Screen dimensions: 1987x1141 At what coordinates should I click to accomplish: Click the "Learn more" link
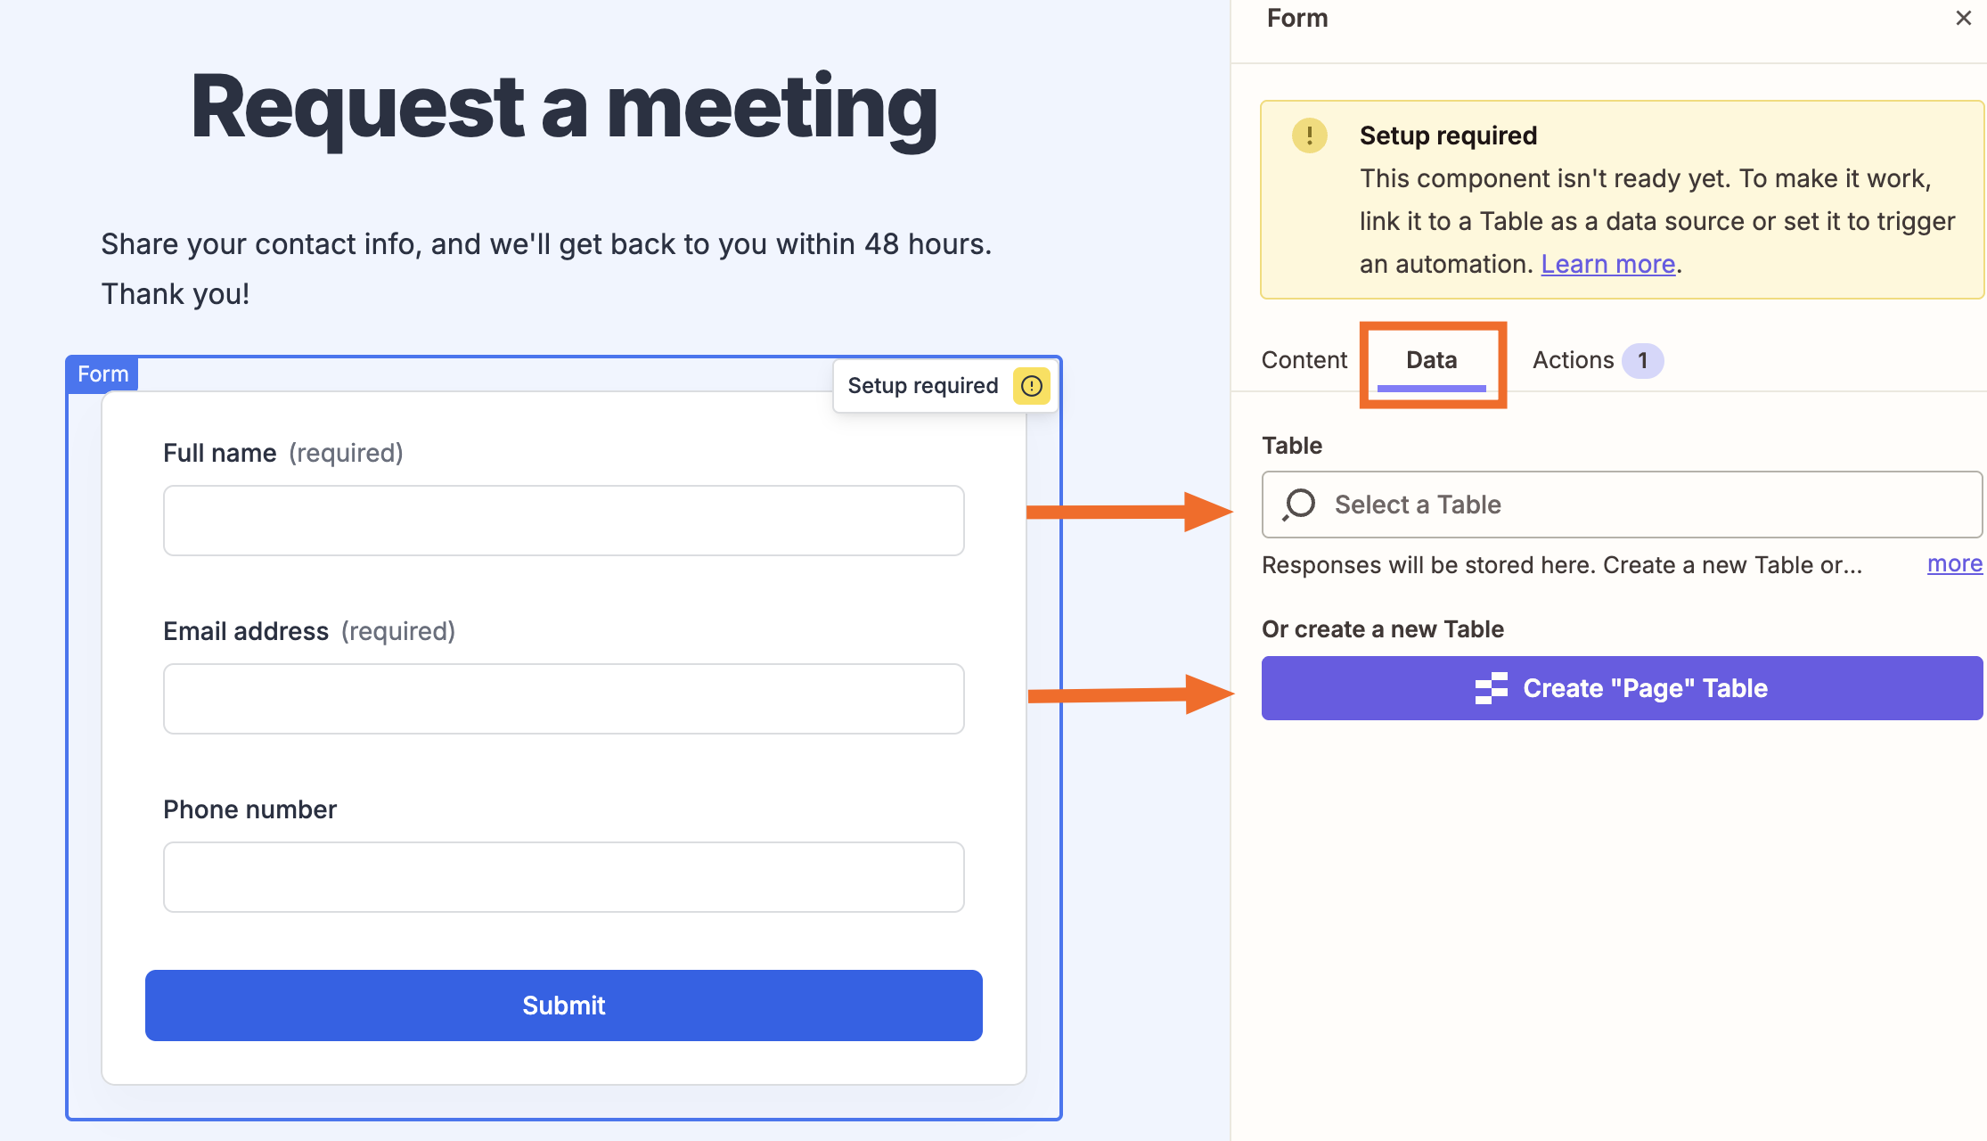coord(1607,264)
